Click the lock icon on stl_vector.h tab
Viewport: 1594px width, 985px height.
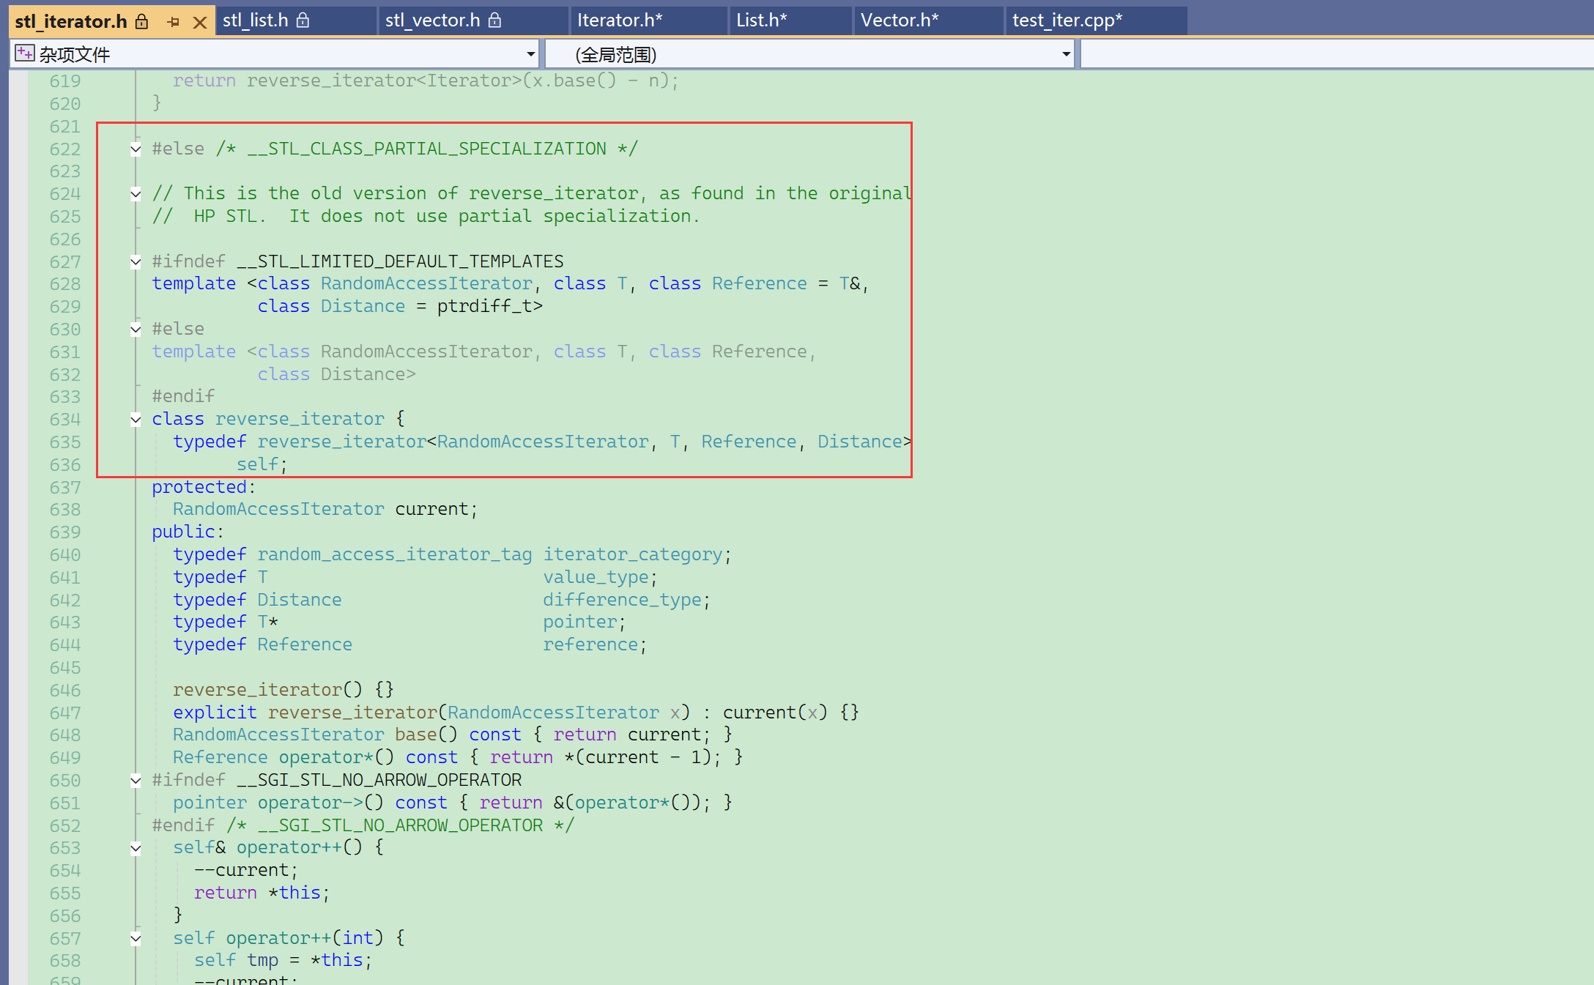[494, 21]
